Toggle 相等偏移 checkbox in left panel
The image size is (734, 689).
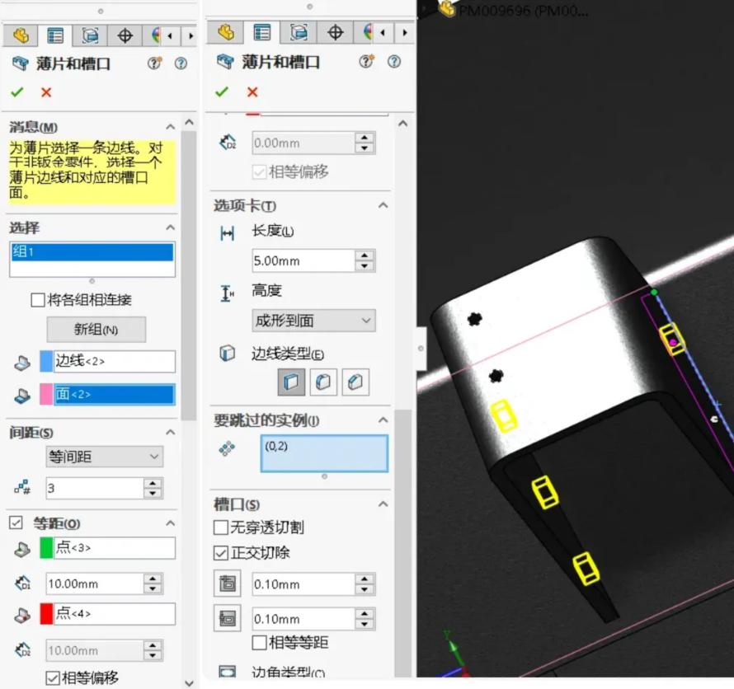[53, 677]
